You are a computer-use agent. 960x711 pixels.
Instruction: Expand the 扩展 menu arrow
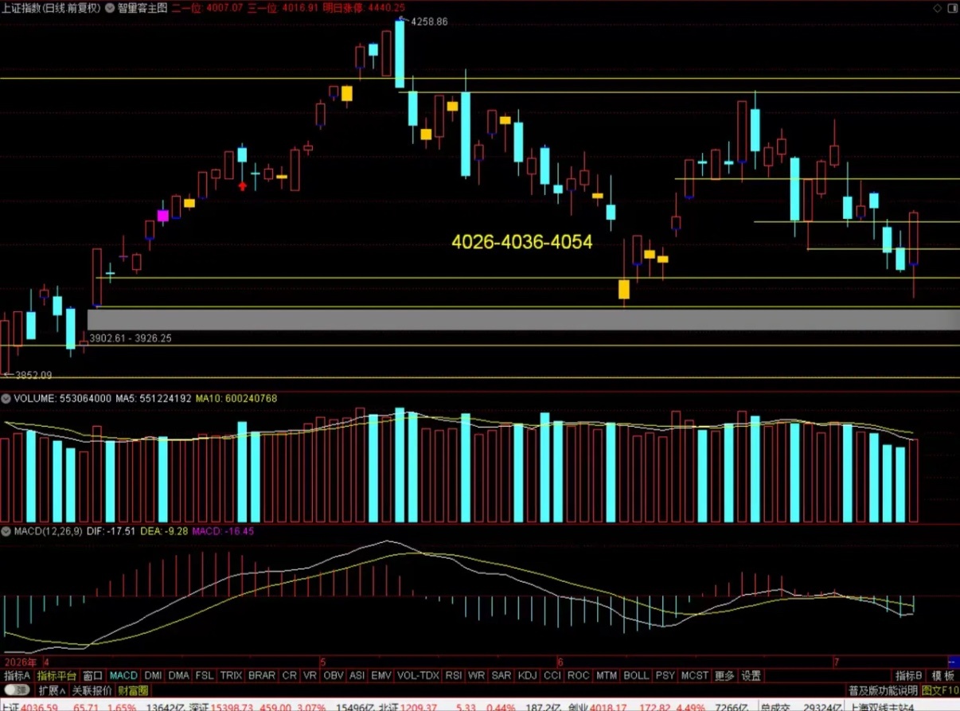pos(53,690)
